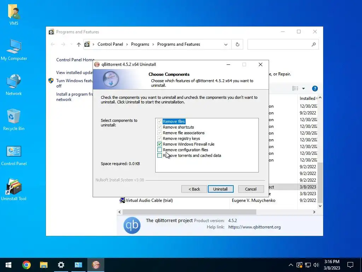Select Control Panel in the breadcrumb
The width and height of the screenshot is (362, 272).
(110, 44)
